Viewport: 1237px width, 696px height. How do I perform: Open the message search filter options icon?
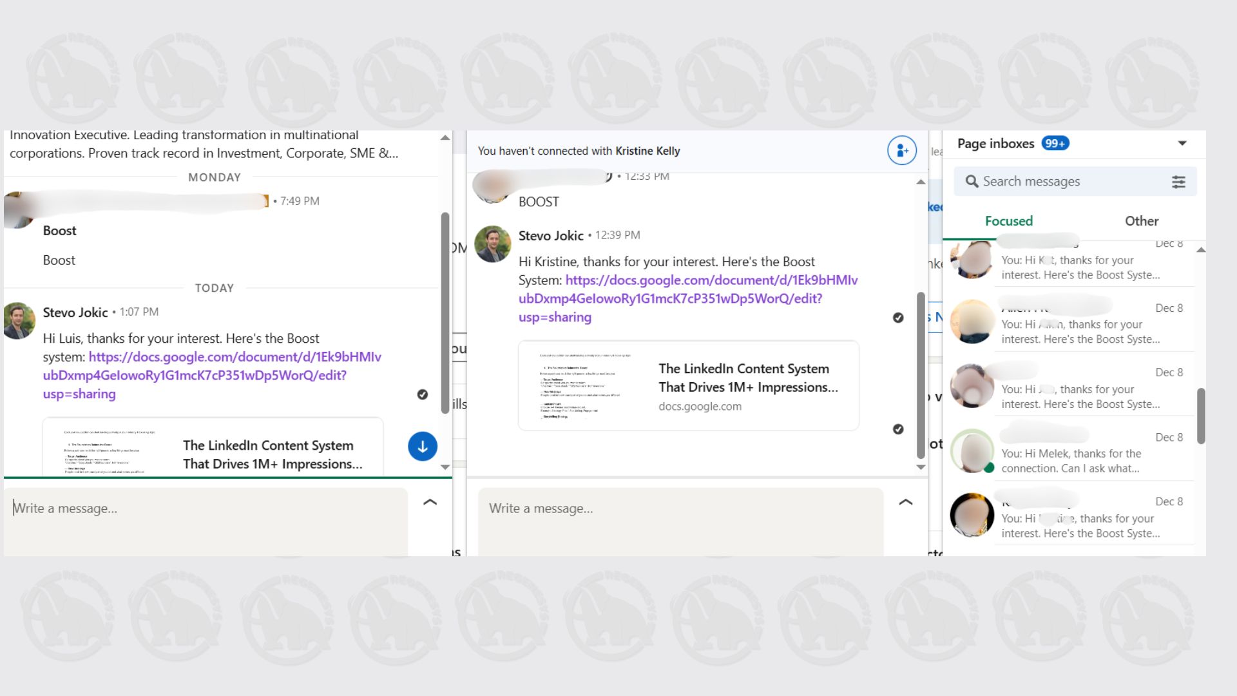point(1178,182)
